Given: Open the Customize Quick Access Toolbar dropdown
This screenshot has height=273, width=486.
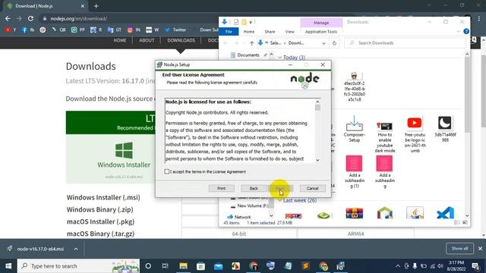Looking at the screenshot, I should click(x=251, y=22).
